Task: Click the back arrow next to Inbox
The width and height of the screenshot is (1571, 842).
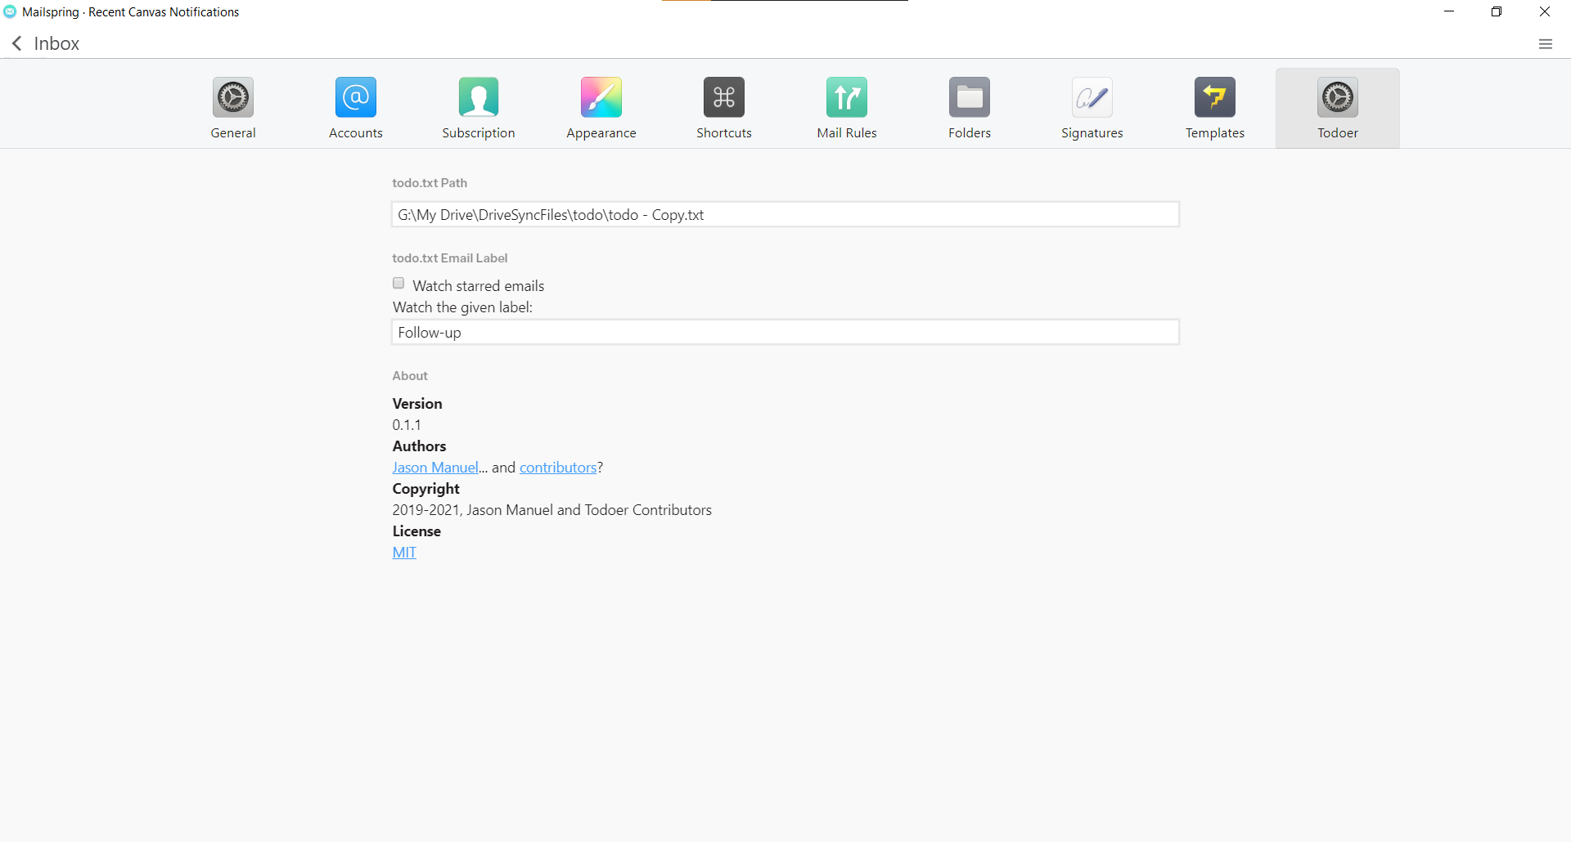Action: (17, 43)
